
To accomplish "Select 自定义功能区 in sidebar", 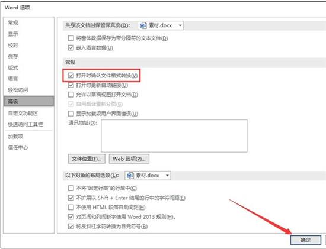I will tap(23, 113).
